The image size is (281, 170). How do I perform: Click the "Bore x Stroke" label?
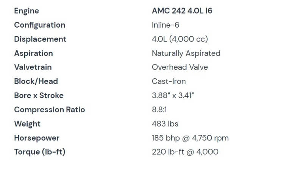pos(39,96)
